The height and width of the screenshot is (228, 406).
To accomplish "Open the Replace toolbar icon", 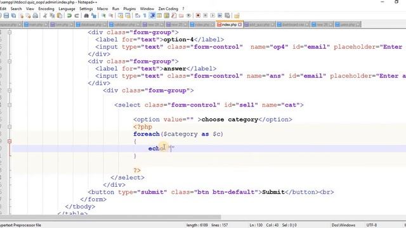I will point(94,15).
